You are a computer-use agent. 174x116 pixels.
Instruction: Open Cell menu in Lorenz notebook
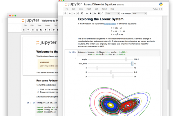tap(96, 9)
